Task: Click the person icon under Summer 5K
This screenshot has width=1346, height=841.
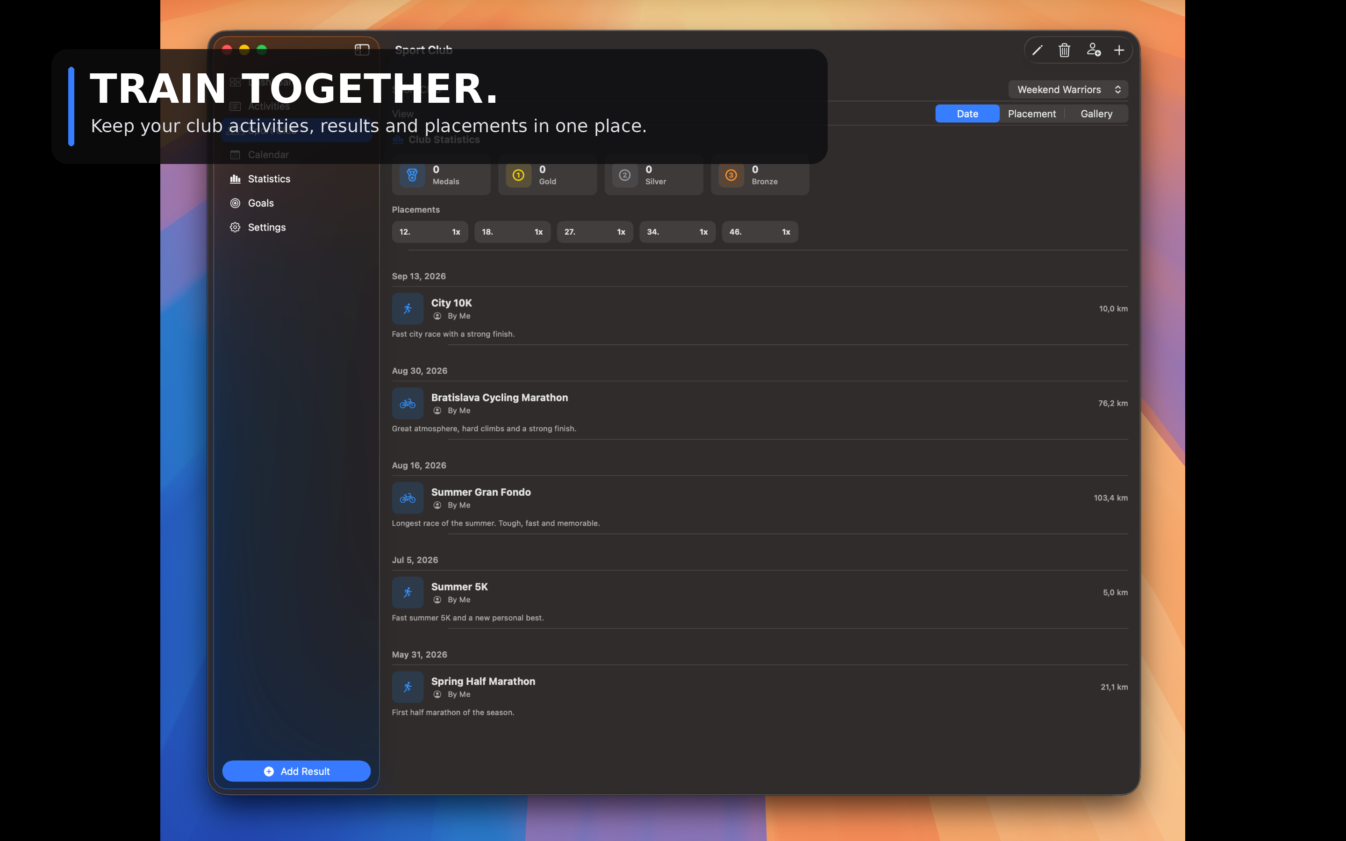Action: [437, 599]
